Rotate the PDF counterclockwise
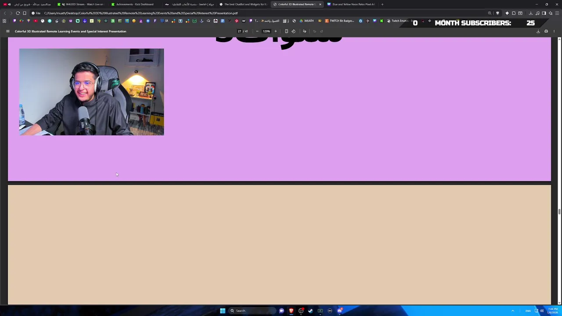The image size is (562, 316). coord(293,31)
